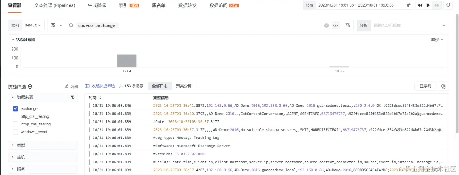Expand the 类型 filter section
The height and width of the screenshot is (175, 459).
tap(43, 145)
